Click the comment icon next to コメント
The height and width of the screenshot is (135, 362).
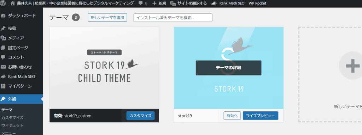(x=3, y=57)
